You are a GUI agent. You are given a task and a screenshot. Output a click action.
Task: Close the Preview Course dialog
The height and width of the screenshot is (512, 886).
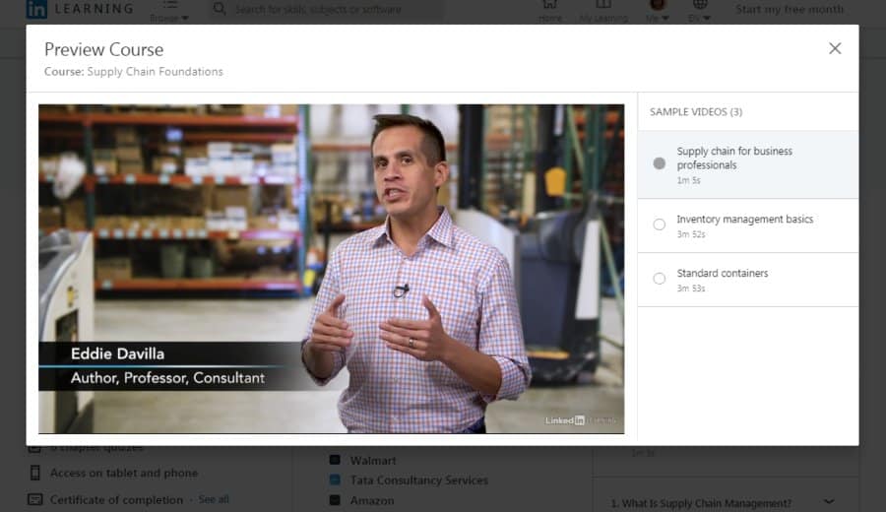[835, 48]
